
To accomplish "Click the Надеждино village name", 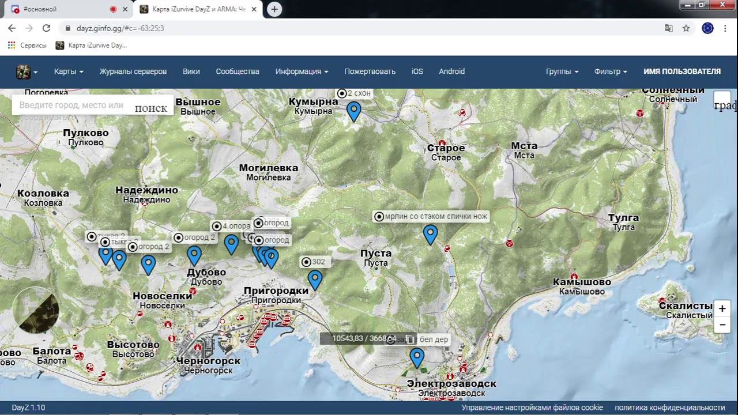I will point(146,190).
